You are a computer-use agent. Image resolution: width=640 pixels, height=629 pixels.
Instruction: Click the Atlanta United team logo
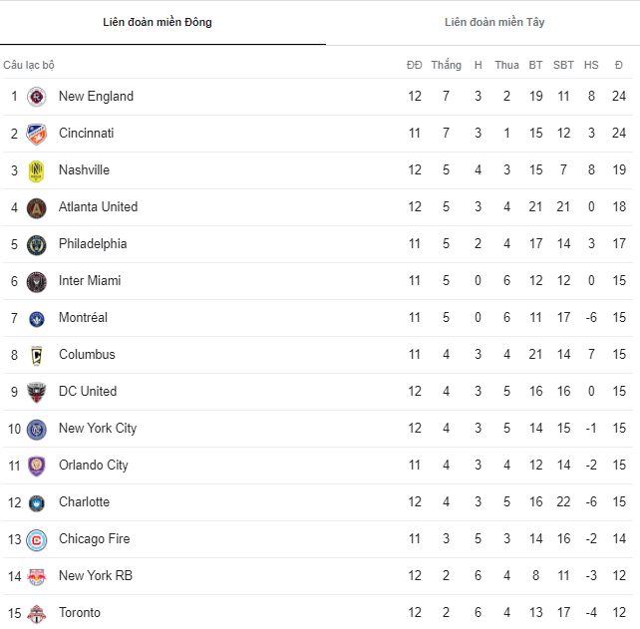click(37, 207)
